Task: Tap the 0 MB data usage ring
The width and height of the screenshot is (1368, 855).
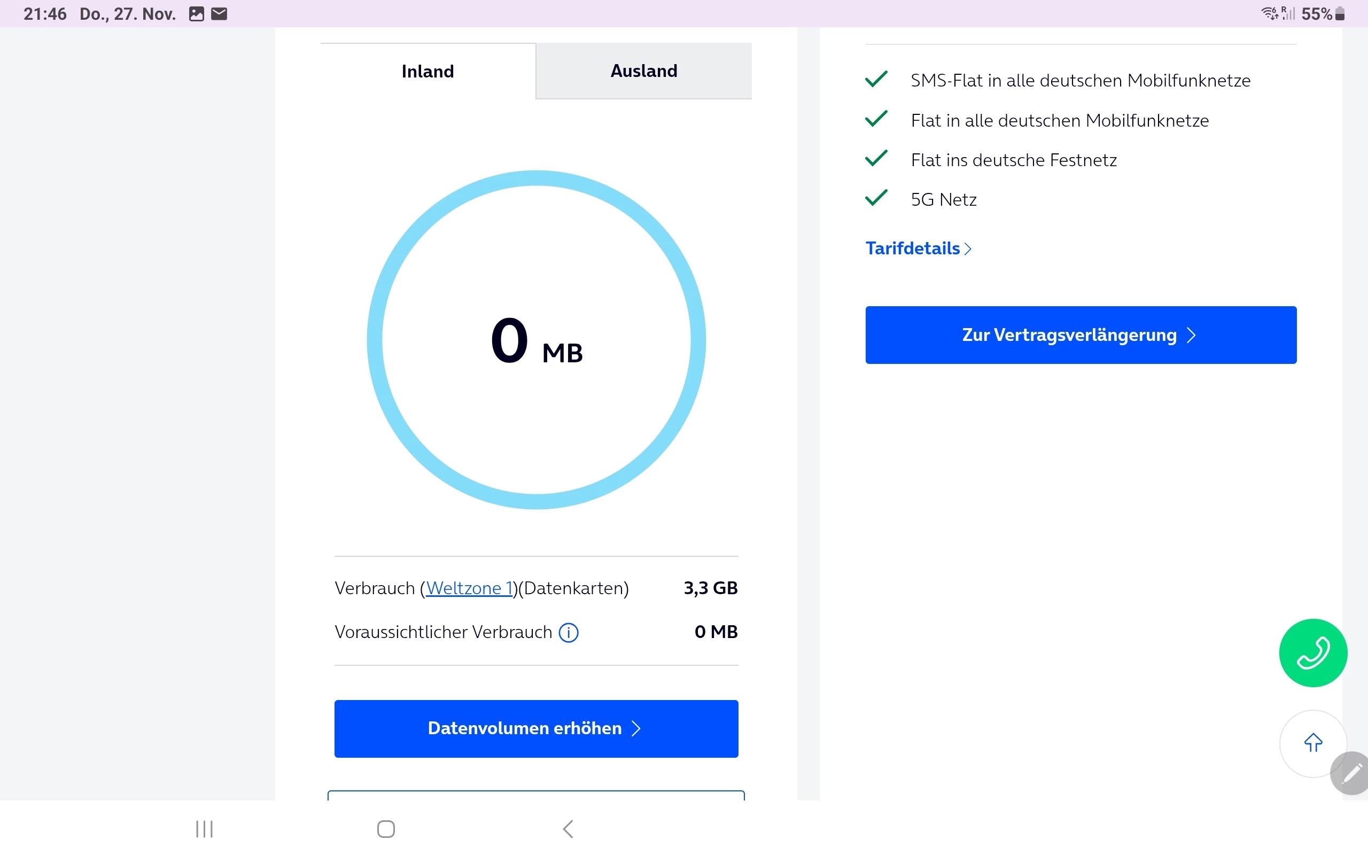Action: point(536,339)
